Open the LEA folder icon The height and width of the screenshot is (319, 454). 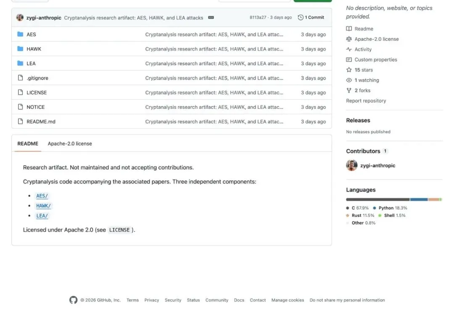click(x=20, y=63)
